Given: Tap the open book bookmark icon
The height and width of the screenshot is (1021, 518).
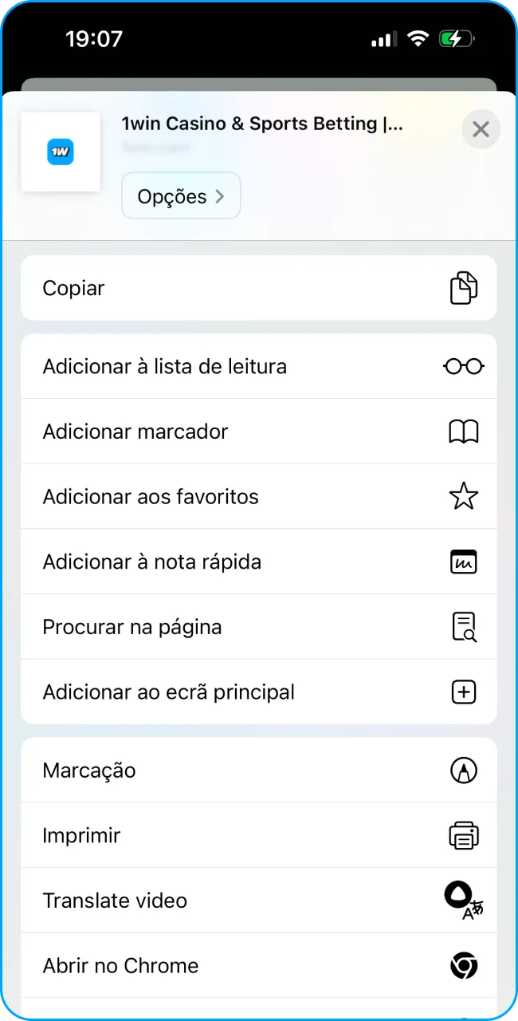Looking at the screenshot, I should pyautogui.click(x=465, y=431).
